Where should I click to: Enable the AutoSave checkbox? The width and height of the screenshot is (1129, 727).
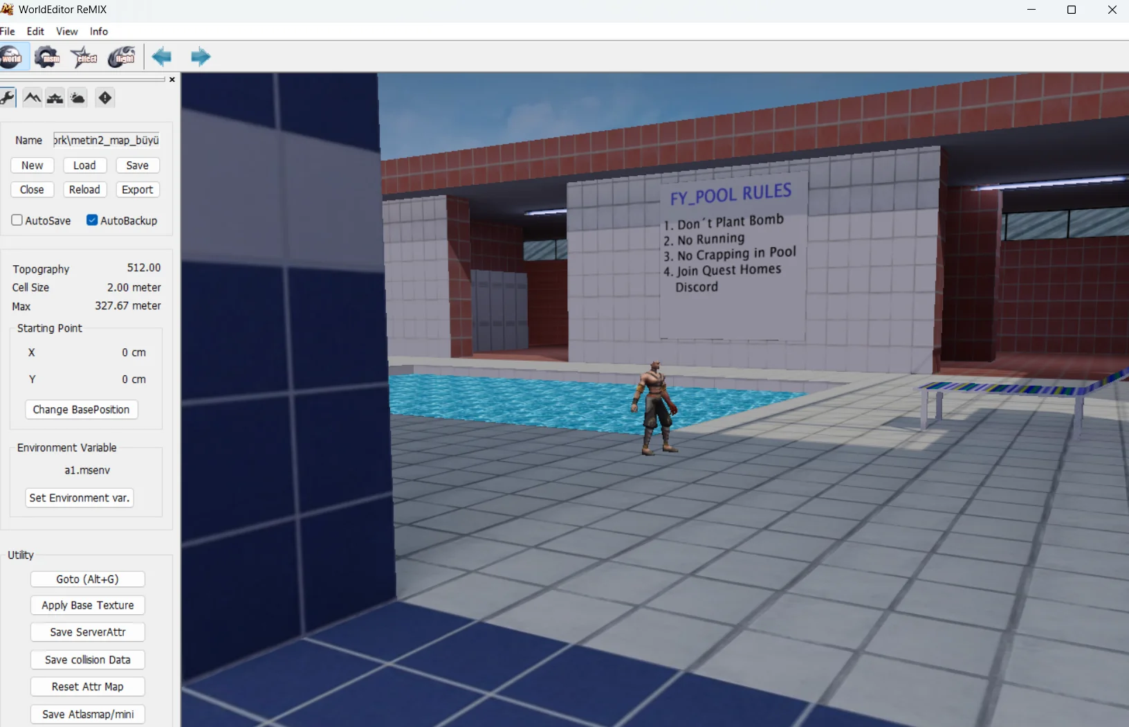(x=17, y=220)
